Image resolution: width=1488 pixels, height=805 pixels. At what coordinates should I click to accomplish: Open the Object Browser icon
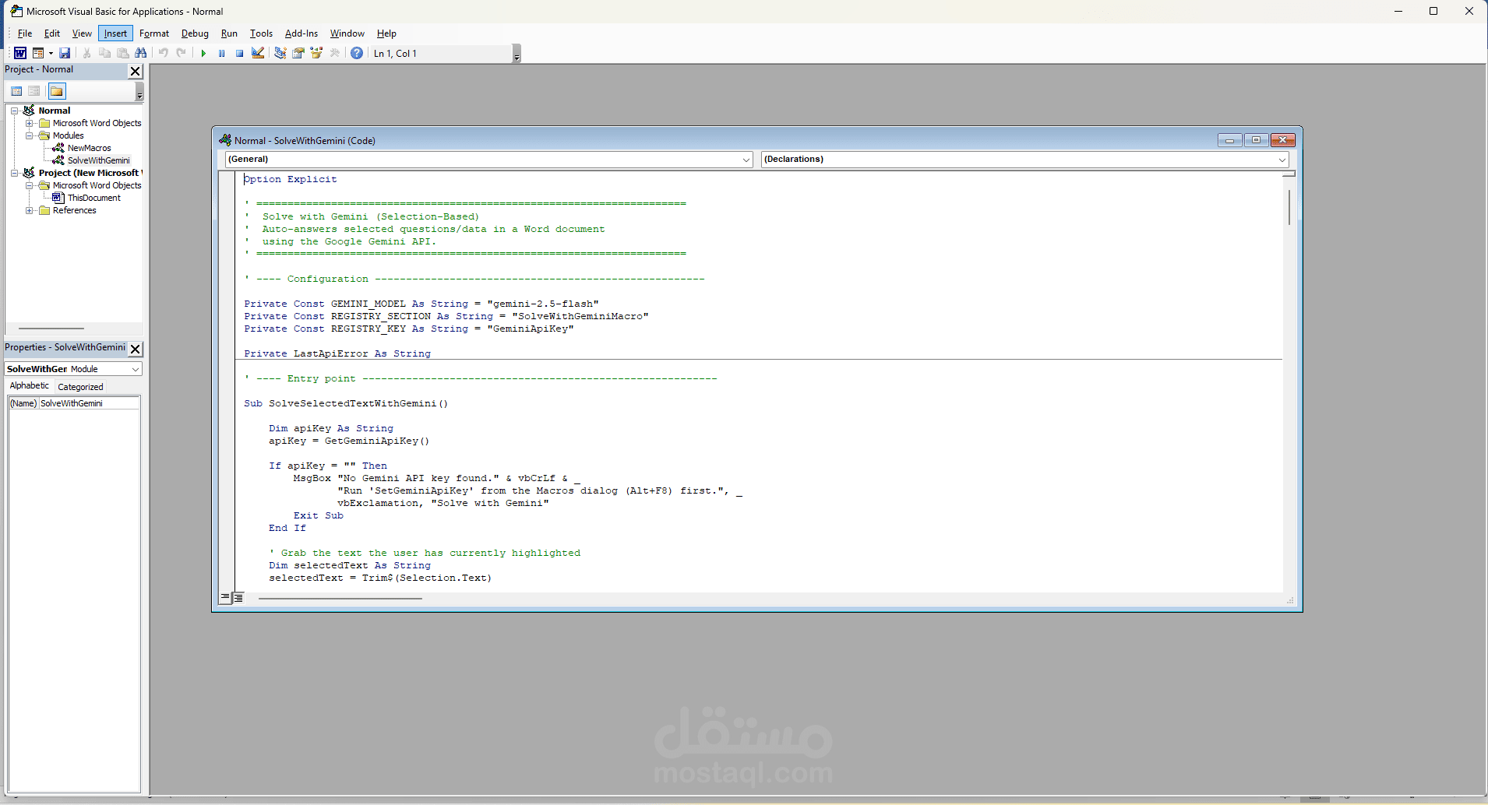click(x=316, y=53)
